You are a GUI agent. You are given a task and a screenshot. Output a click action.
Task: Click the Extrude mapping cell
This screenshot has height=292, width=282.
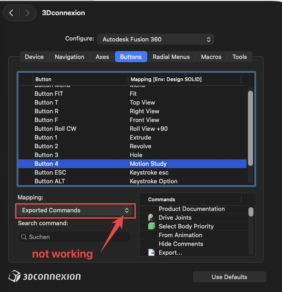[140, 137]
